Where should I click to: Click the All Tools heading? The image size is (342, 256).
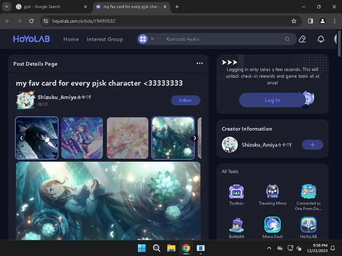pyautogui.click(x=230, y=171)
